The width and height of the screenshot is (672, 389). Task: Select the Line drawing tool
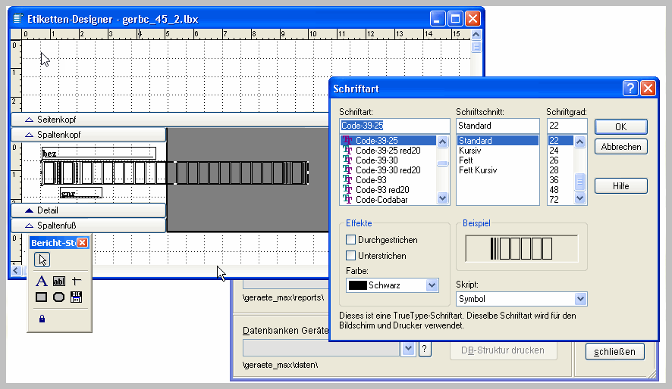tap(77, 281)
